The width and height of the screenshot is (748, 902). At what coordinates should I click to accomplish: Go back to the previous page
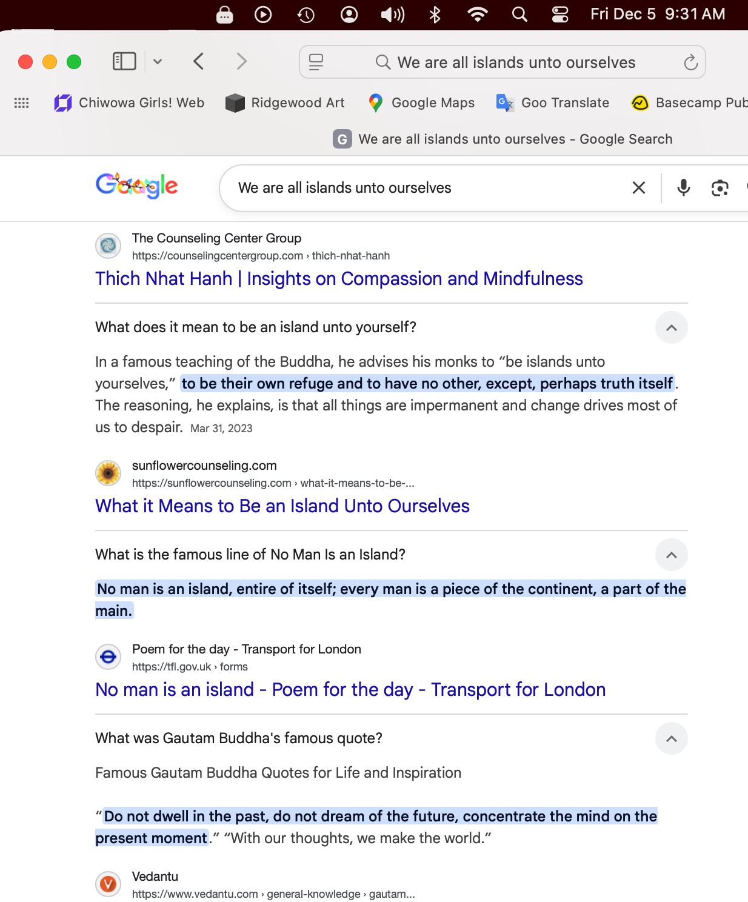199,61
